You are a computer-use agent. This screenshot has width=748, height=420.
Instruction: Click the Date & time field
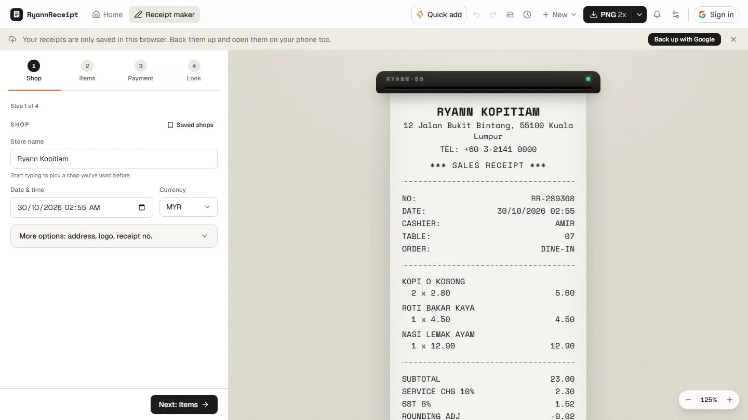point(82,207)
